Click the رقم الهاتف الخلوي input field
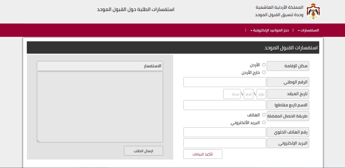 tap(225, 132)
